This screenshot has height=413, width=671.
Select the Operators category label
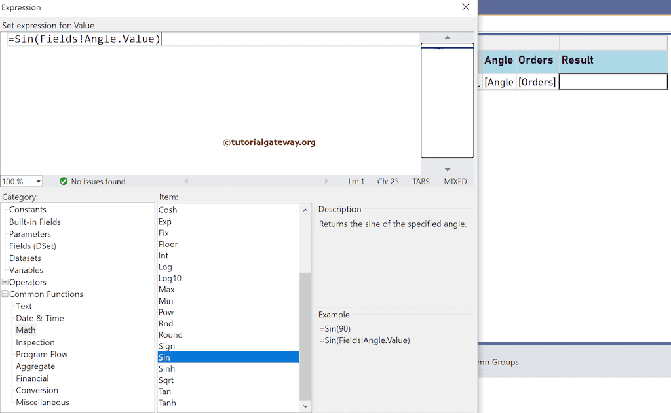pos(28,282)
